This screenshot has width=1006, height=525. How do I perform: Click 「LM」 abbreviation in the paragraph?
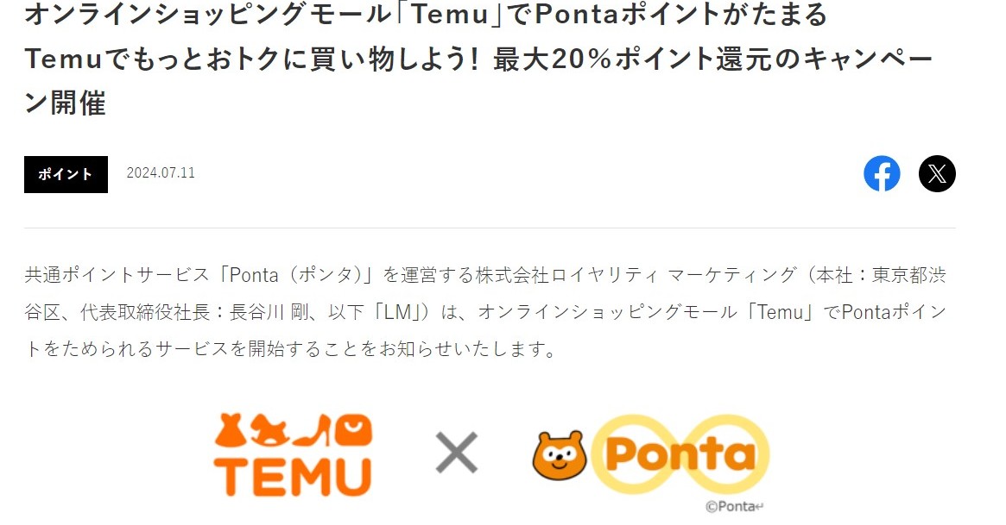click(397, 312)
